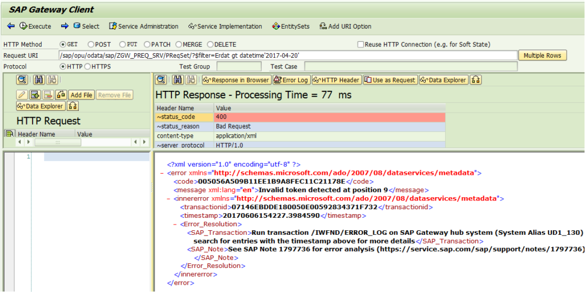Select the PUT HTTP method
The image size is (585, 292).
pos(122,45)
